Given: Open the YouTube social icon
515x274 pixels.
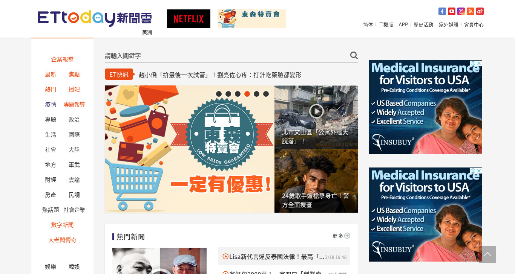Looking at the screenshot, I should [x=452, y=11].
